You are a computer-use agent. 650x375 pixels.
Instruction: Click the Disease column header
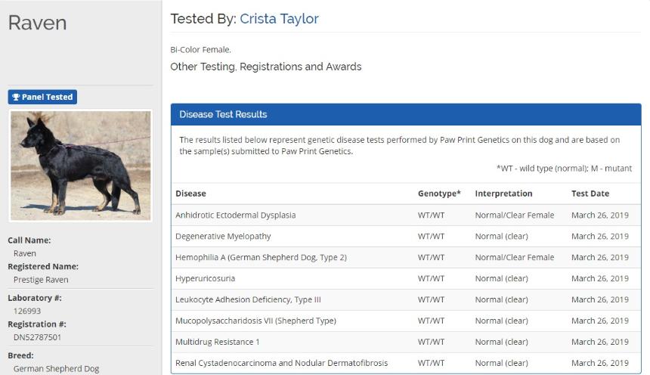click(190, 194)
